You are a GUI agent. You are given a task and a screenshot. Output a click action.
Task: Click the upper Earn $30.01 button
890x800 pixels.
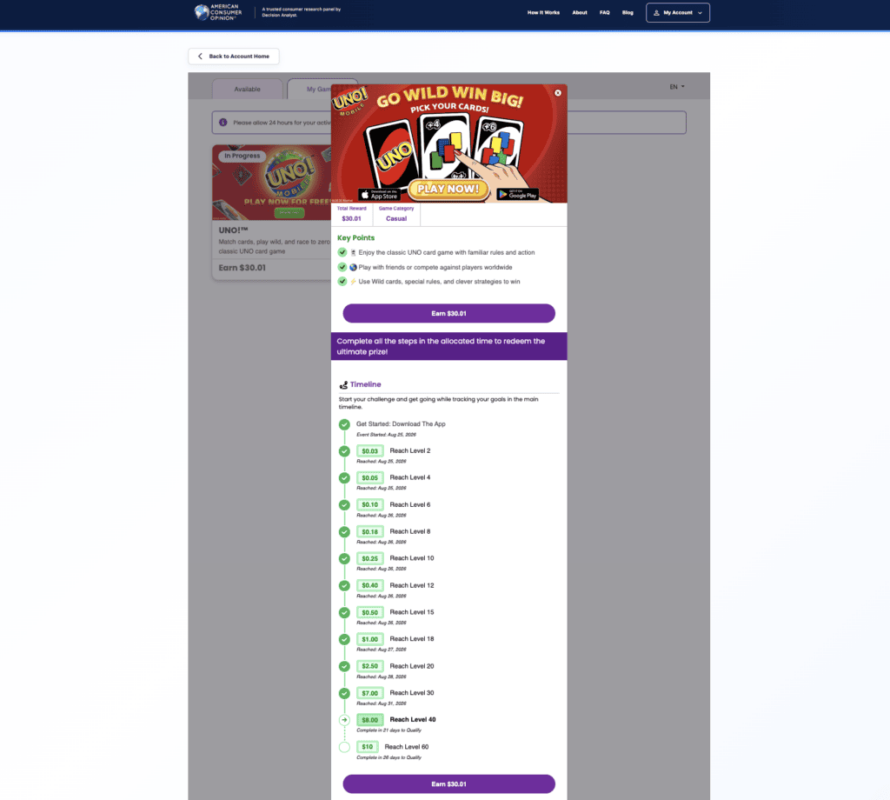pyautogui.click(x=449, y=313)
